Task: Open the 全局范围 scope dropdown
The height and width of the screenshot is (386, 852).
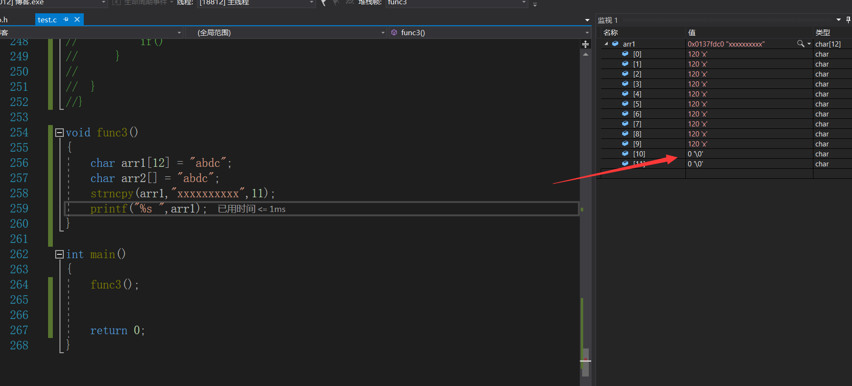Action: pyautogui.click(x=383, y=32)
